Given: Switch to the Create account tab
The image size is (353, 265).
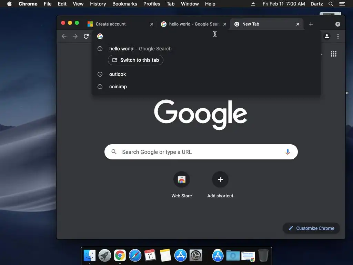Looking at the screenshot, I should tap(120, 24).
